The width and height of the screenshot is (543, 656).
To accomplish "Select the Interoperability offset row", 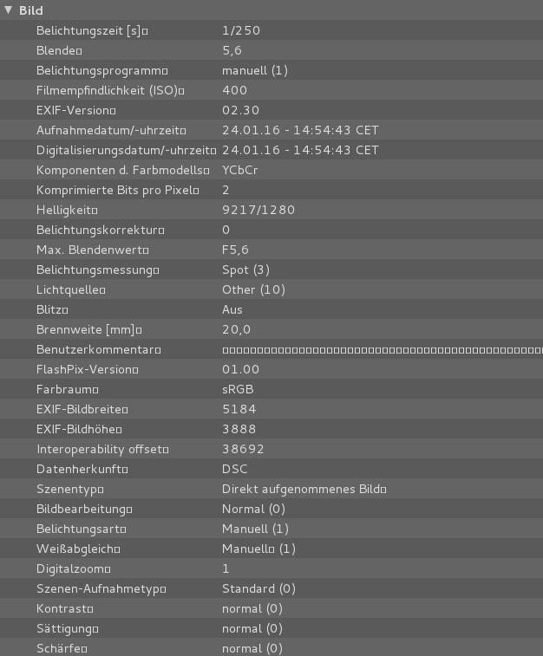I will coord(102,449).
